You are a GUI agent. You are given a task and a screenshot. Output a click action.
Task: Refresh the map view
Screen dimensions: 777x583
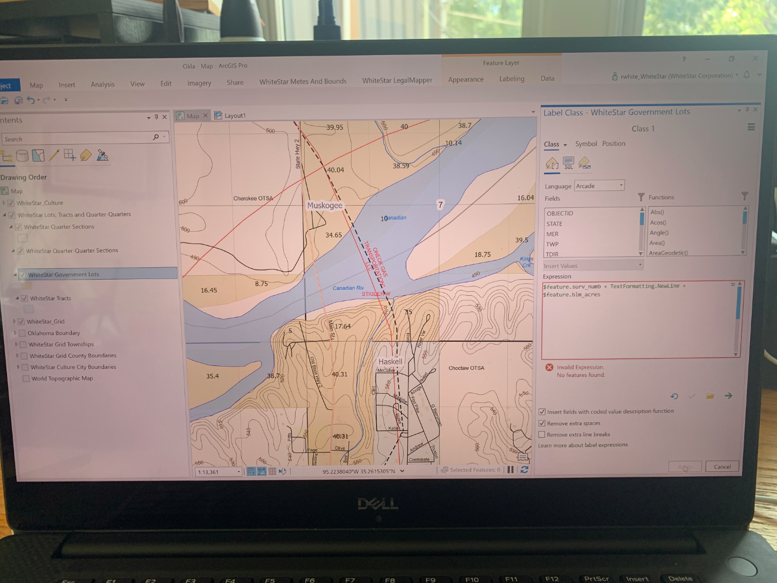tap(524, 470)
